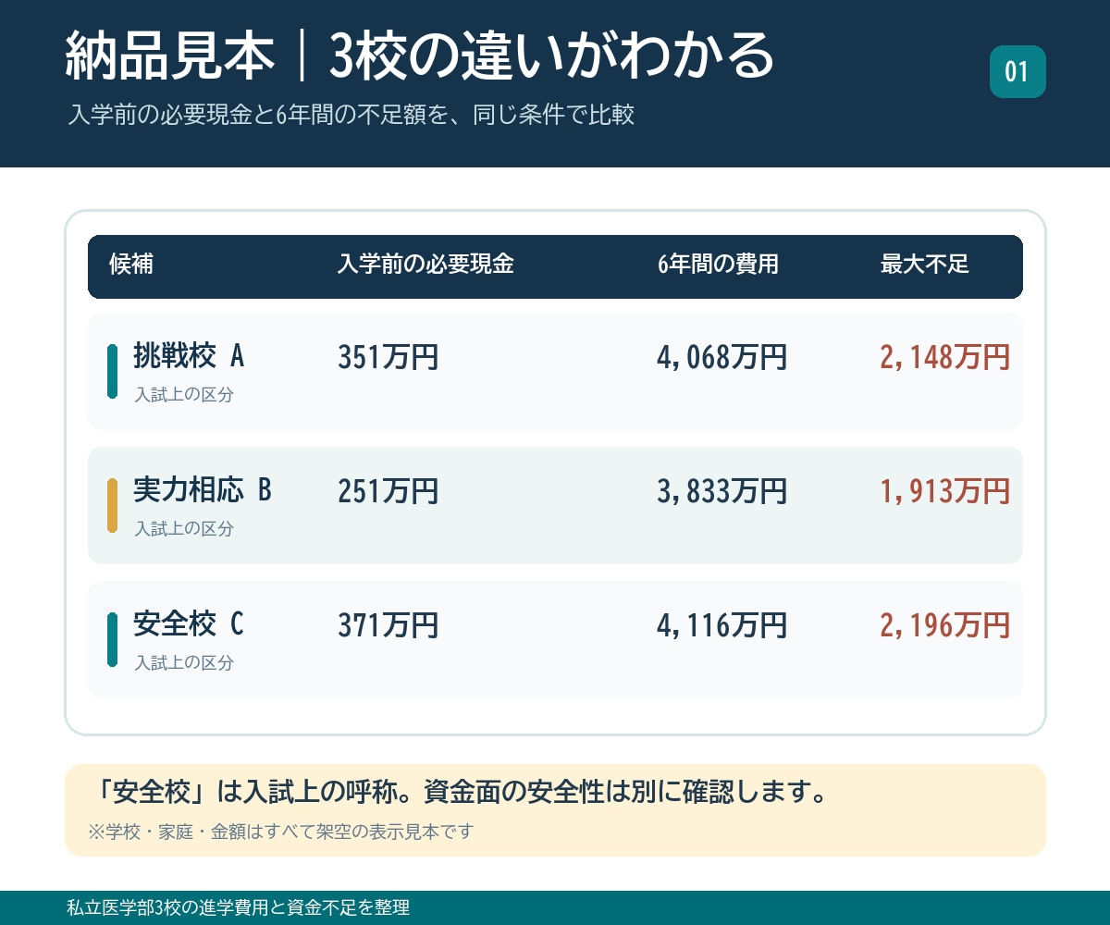The height and width of the screenshot is (925, 1110).
Task: Click the footer text 私立医学部3校の進学費用と資金不足を整理
Action: pos(239,907)
